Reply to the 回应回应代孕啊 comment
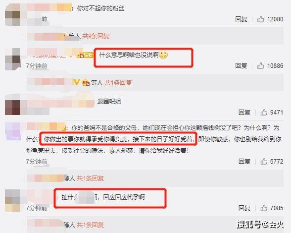The image size is (291, 233). (x=244, y=208)
